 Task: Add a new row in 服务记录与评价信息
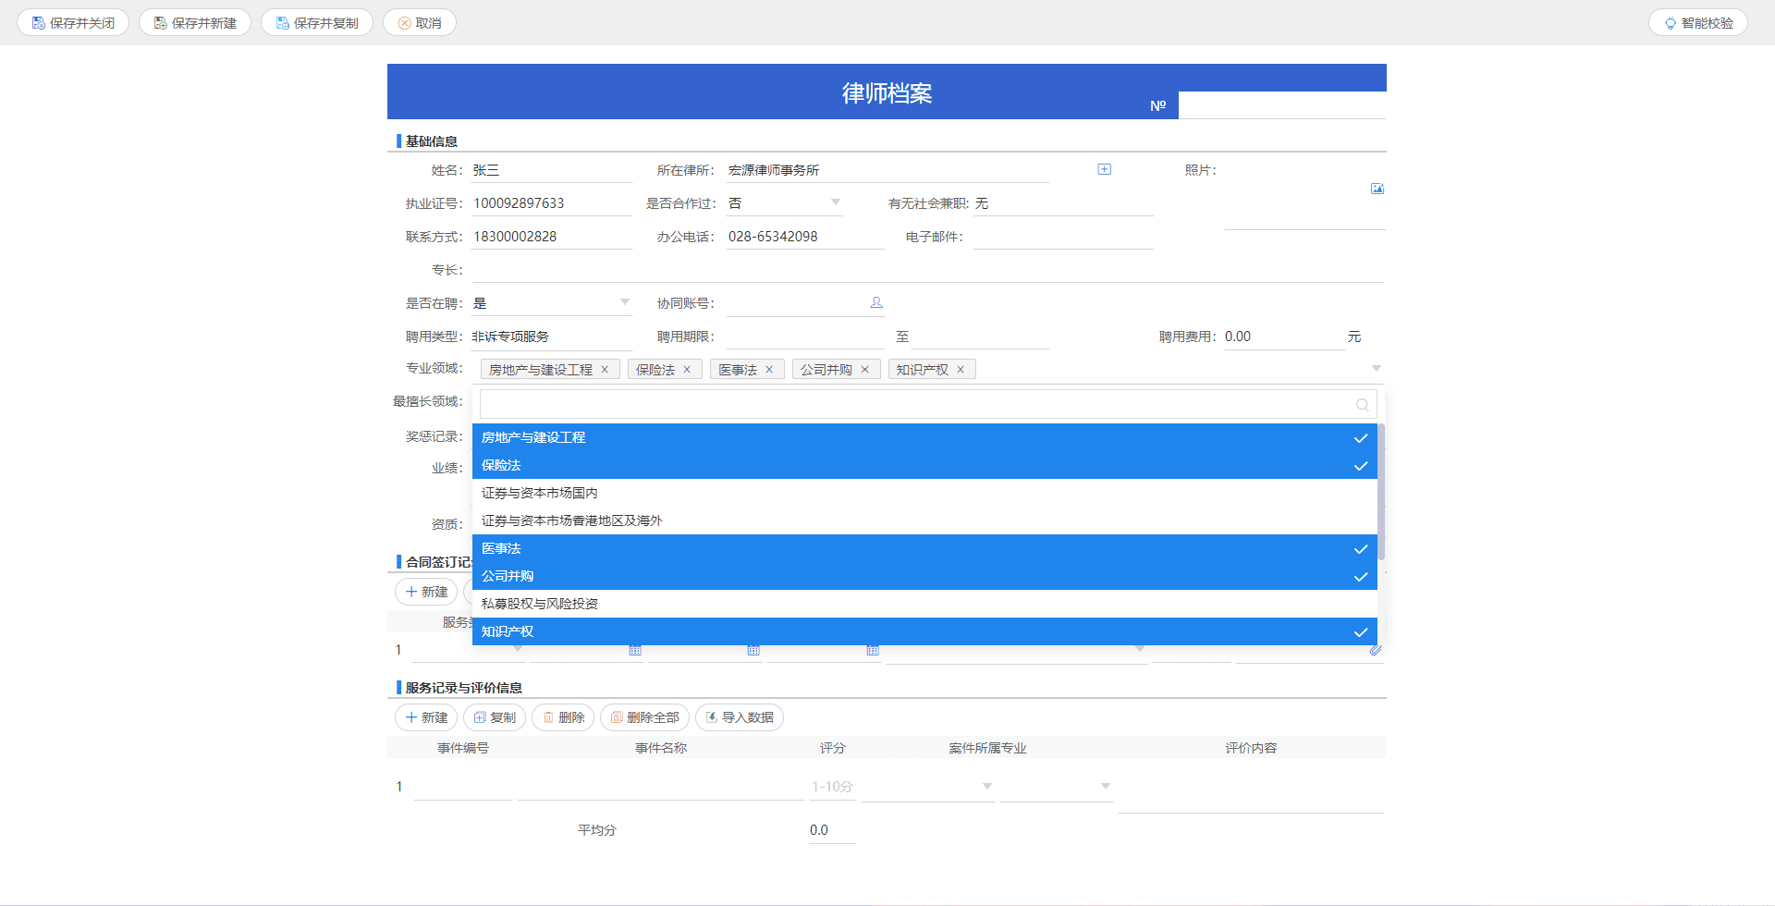pos(426,717)
